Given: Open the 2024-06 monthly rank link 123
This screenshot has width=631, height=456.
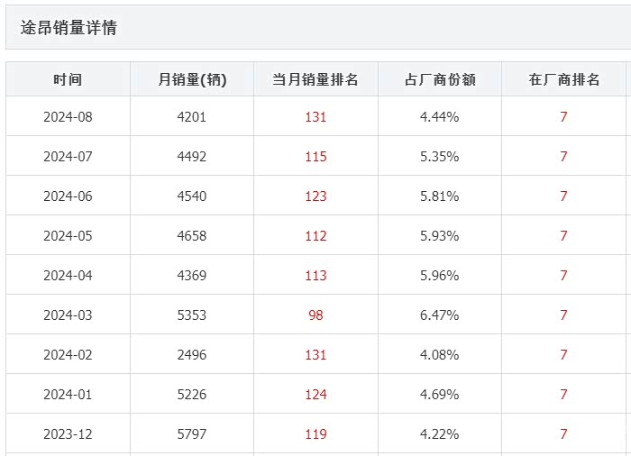Looking at the screenshot, I should pos(315,196).
